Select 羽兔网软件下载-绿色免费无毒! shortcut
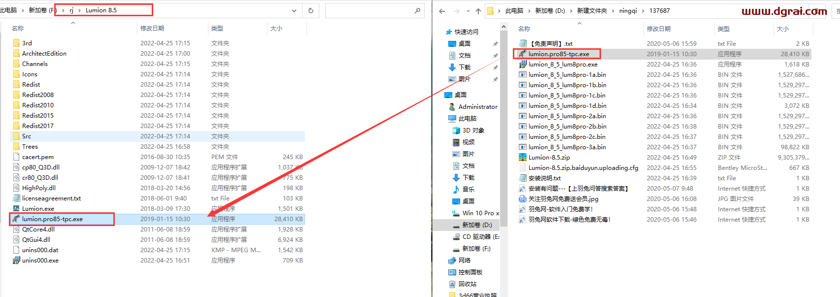The width and height of the screenshot is (840, 297). pos(570,219)
